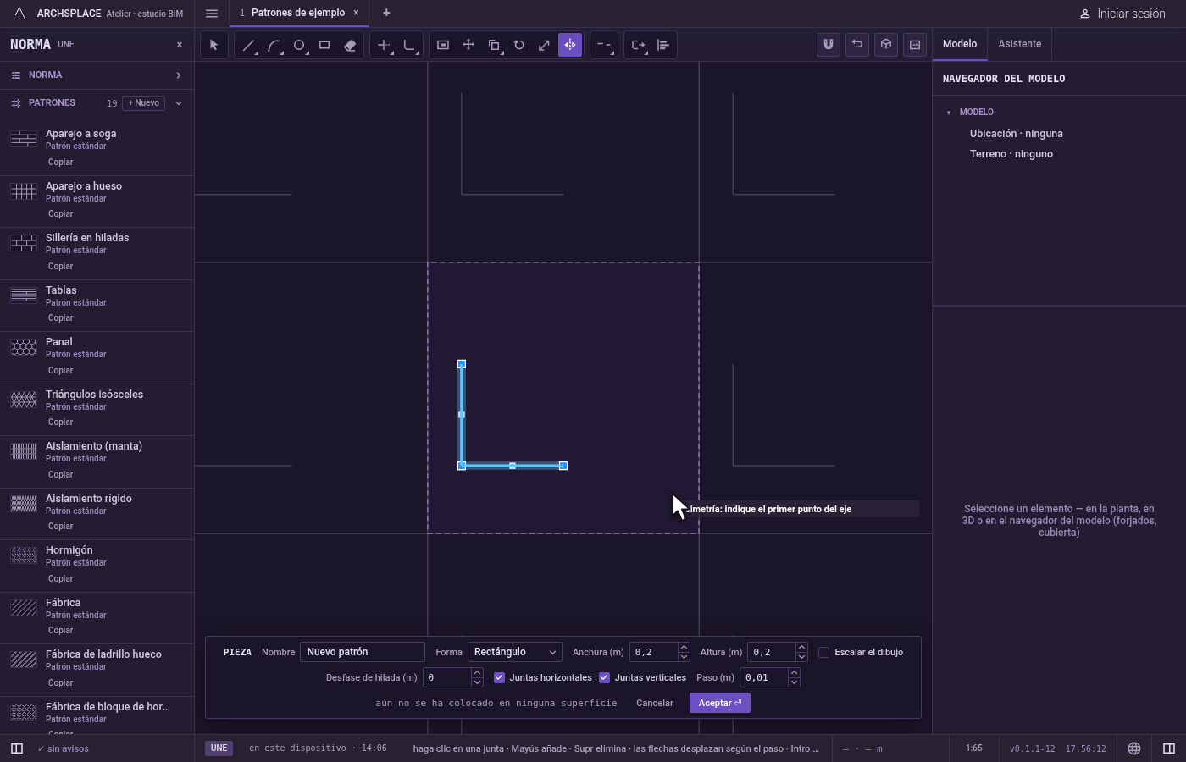The image size is (1186, 762).
Task: Click the Aceptar button
Action: click(x=720, y=703)
